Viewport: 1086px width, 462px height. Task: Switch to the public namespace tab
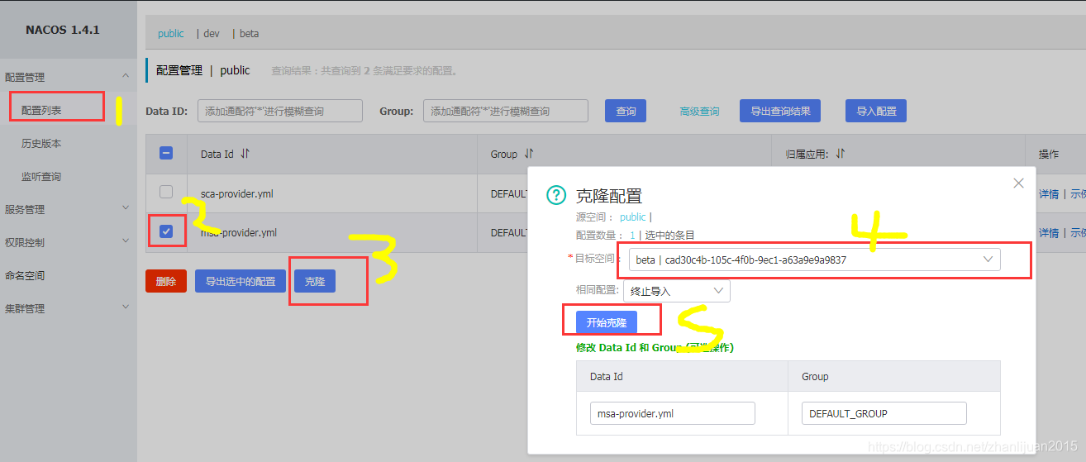(171, 34)
